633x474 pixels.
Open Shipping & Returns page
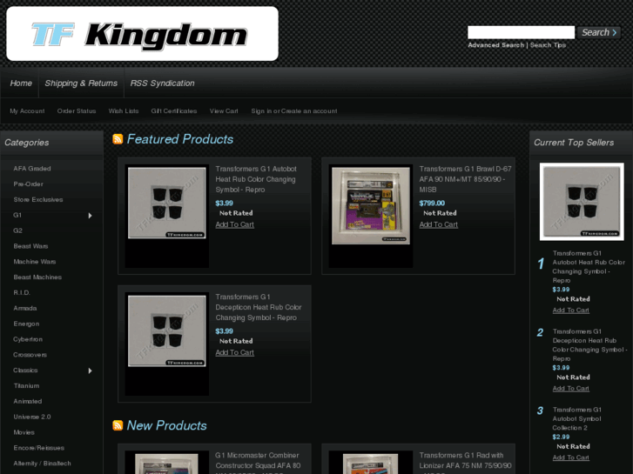[x=81, y=83]
